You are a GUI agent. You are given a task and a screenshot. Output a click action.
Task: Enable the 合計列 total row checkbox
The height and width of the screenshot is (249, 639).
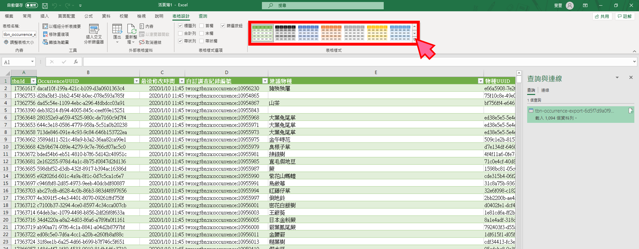click(180, 33)
